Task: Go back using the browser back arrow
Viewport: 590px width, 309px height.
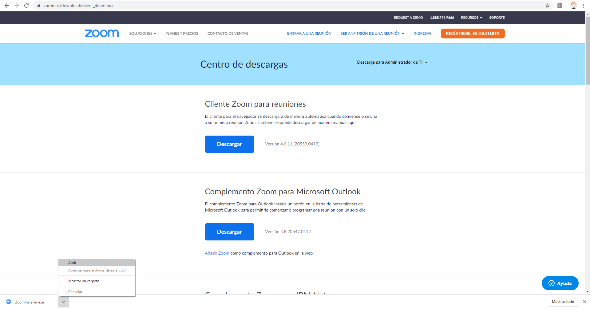Action: (7, 6)
